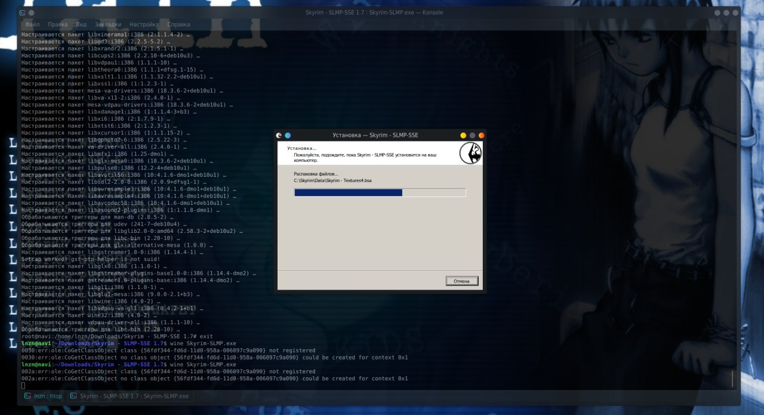Select the 'Skyrim - SLMP-SSE 1.7 : Skyrim-SLMP.exe' tab
Image resolution: width=764 pixels, height=415 pixels.
tap(130, 396)
